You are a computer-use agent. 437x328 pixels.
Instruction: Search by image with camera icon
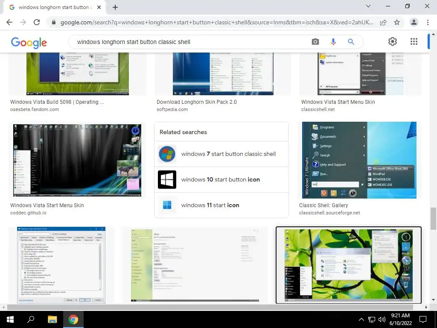[315, 42]
